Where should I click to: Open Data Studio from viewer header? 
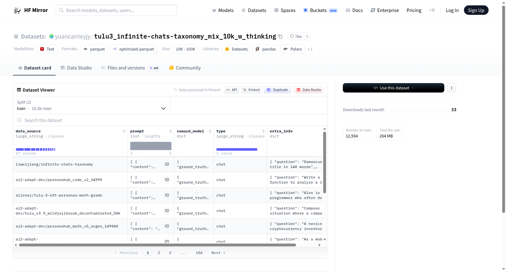tap(309, 90)
